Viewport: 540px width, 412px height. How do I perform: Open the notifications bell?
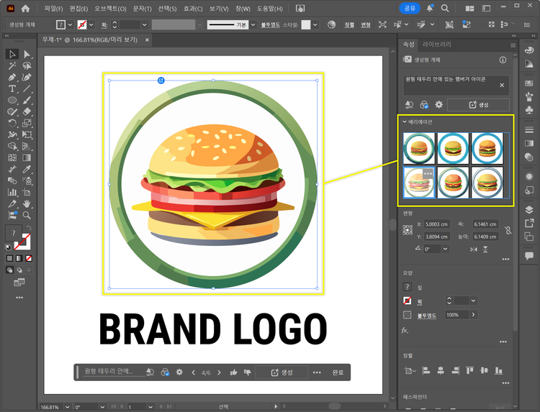pyautogui.click(x=429, y=8)
